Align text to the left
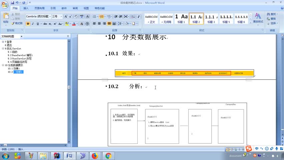 tap(95, 24)
